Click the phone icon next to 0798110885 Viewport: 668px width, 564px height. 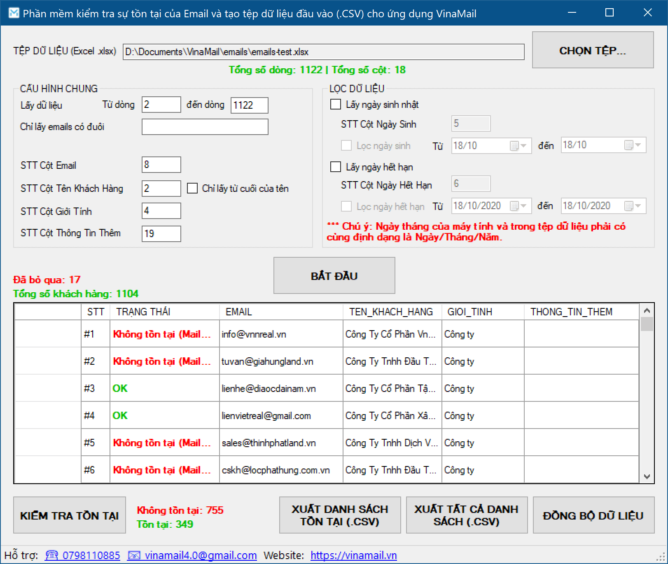click(x=52, y=555)
